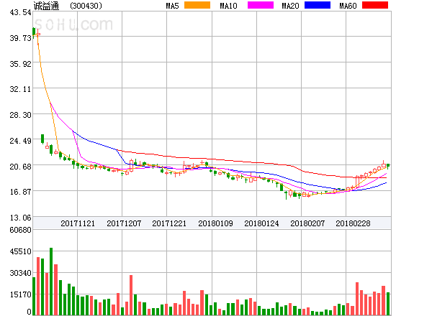
Task: Click the 45510 volume axis label
Action: point(20,251)
